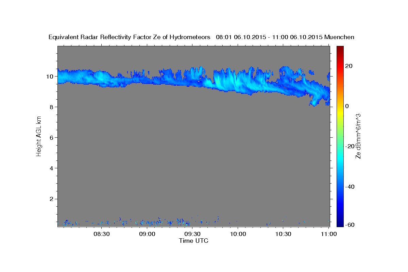Click the height axis label 10
The image size is (408, 272).
51,76
